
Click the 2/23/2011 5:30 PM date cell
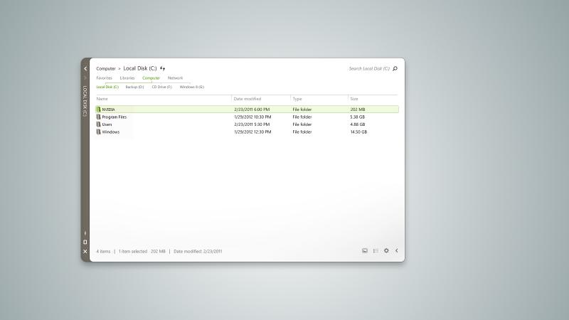(x=252, y=124)
